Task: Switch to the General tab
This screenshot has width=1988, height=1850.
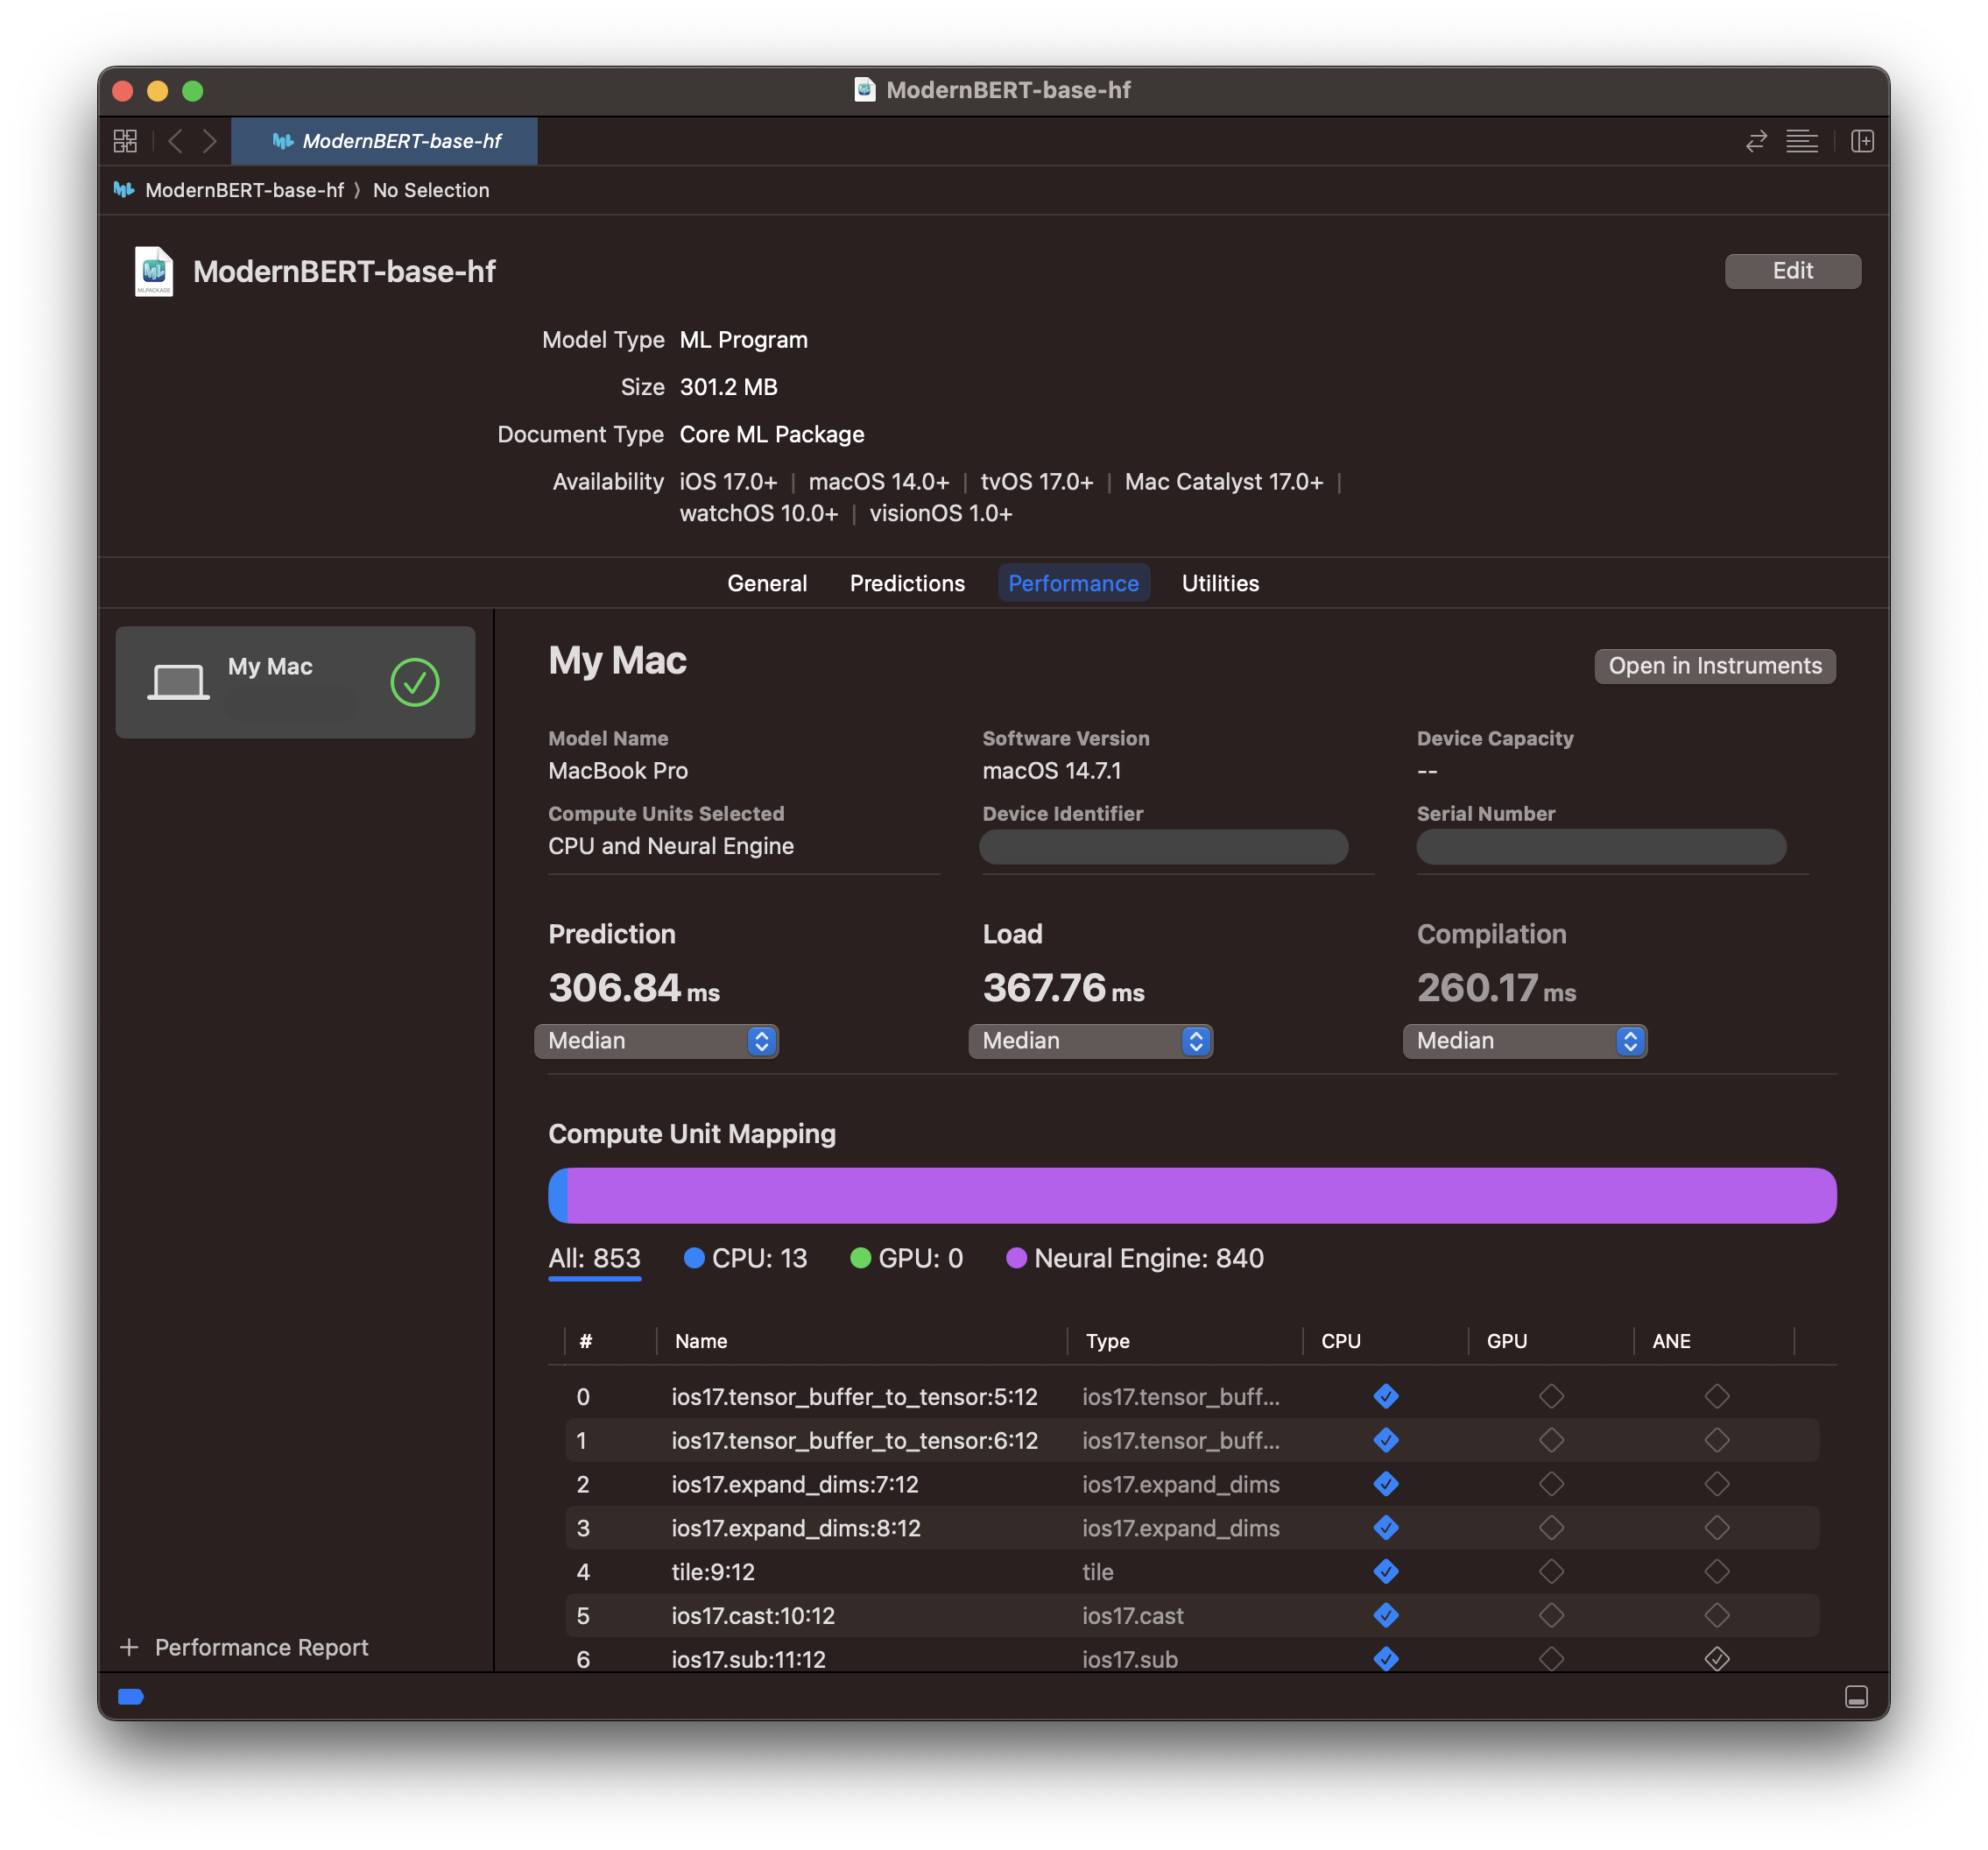Action: click(767, 583)
